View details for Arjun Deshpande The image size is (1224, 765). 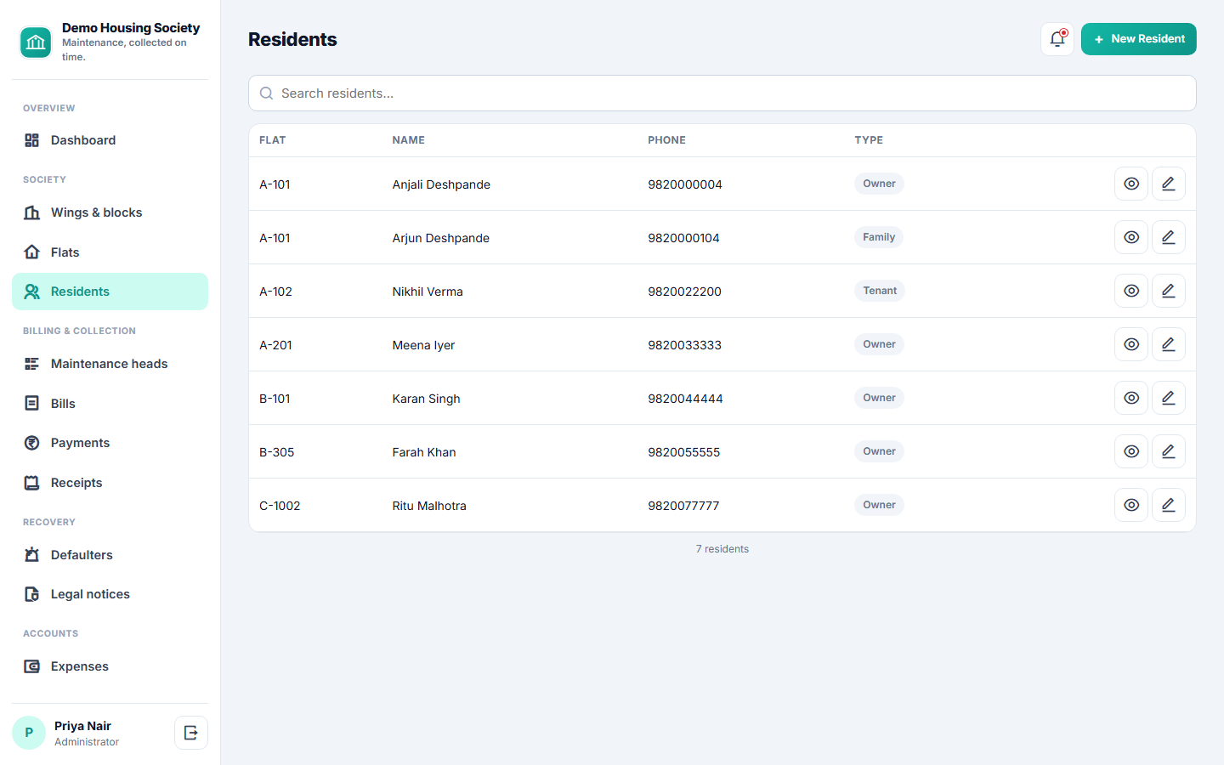click(1131, 237)
